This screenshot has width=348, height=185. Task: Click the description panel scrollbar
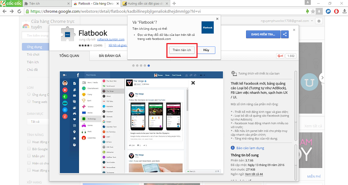[295, 105]
